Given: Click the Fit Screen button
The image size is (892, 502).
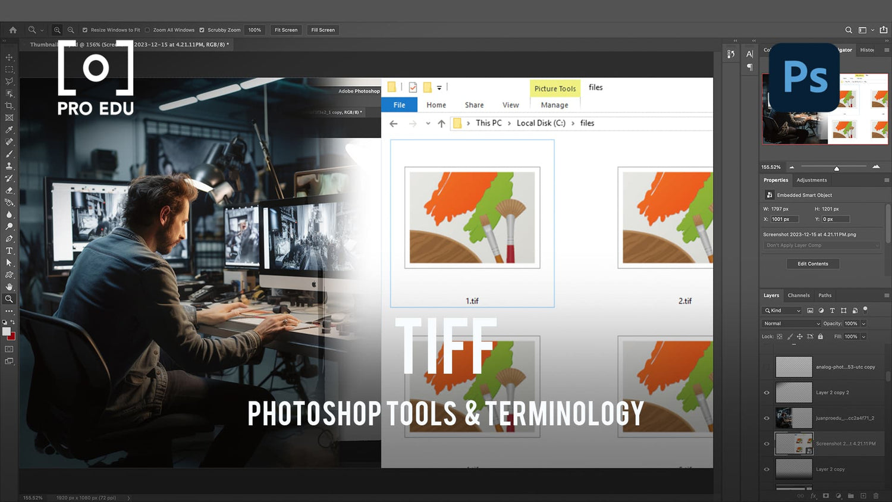Looking at the screenshot, I should (285, 30).
